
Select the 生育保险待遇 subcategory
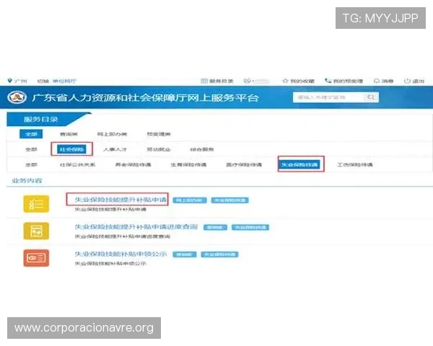pyautogui.click(x=188, y=165)
